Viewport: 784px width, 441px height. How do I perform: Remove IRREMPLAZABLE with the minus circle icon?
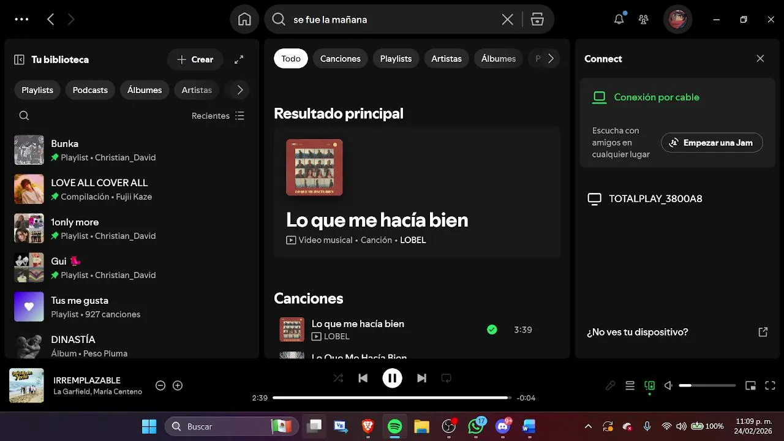click(160, 385)
